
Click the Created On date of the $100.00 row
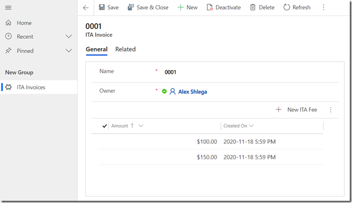[249, 142]
